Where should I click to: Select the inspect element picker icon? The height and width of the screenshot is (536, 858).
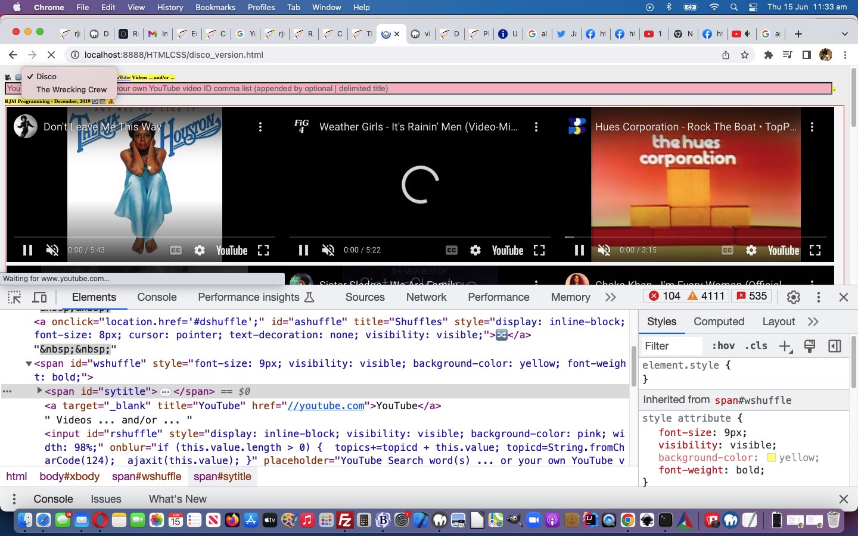(14, 297)
